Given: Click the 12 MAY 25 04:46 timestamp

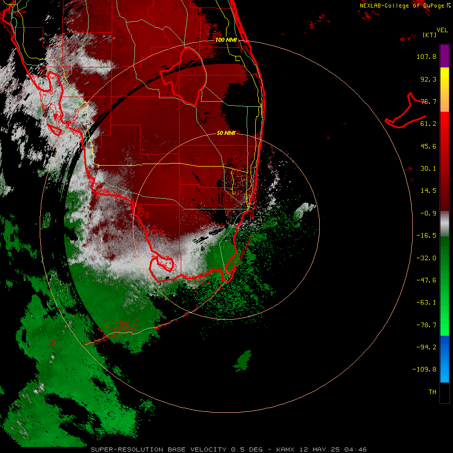Looking at the screenshot, I should [333, 449].
